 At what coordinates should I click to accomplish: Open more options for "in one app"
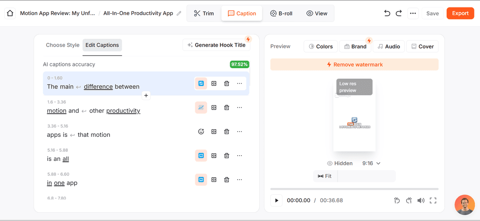click(x=240, y=180)
